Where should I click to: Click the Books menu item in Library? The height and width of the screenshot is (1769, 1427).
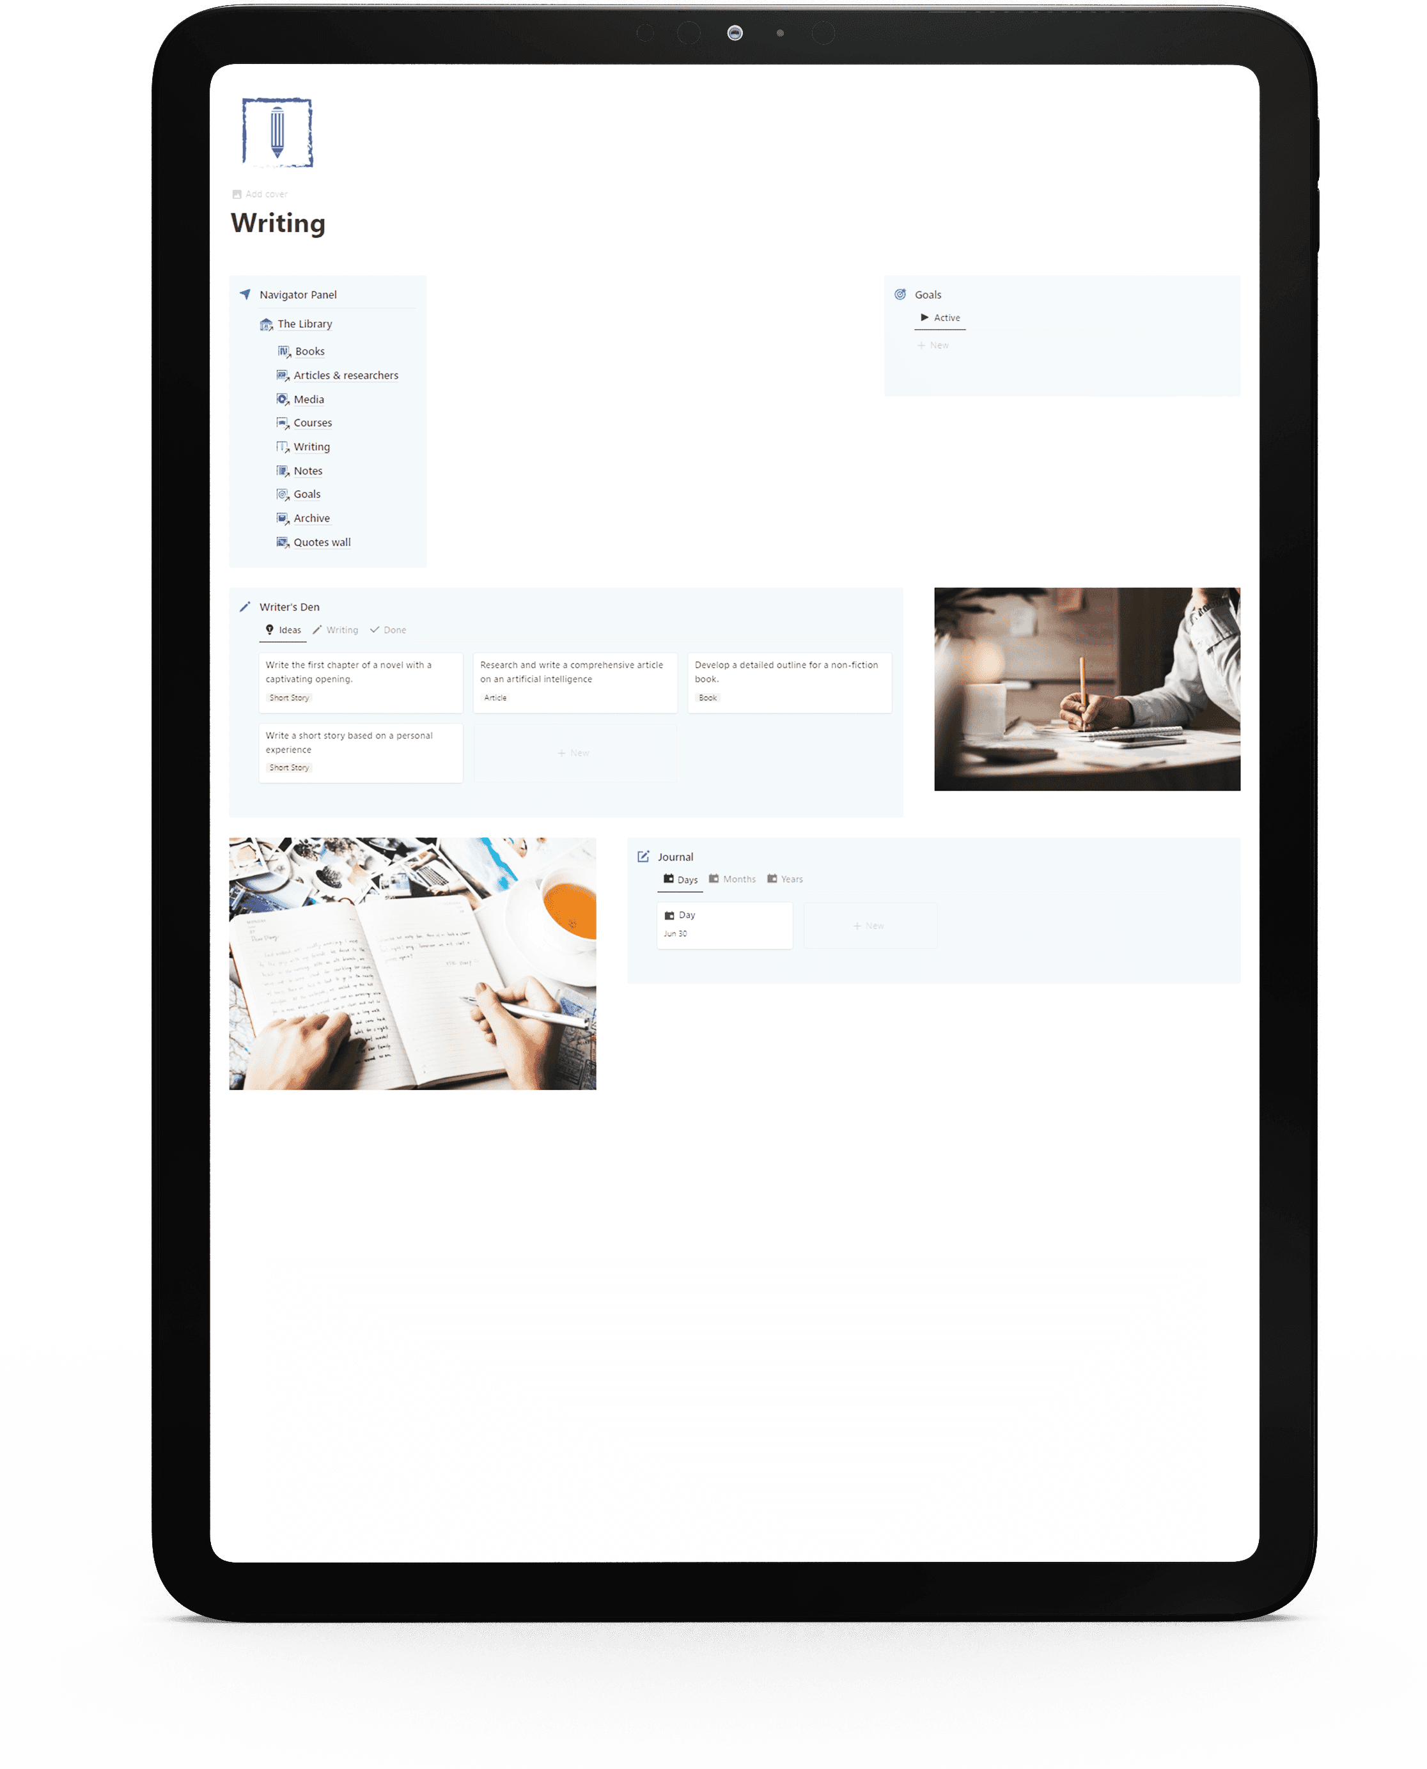[306, 351]
